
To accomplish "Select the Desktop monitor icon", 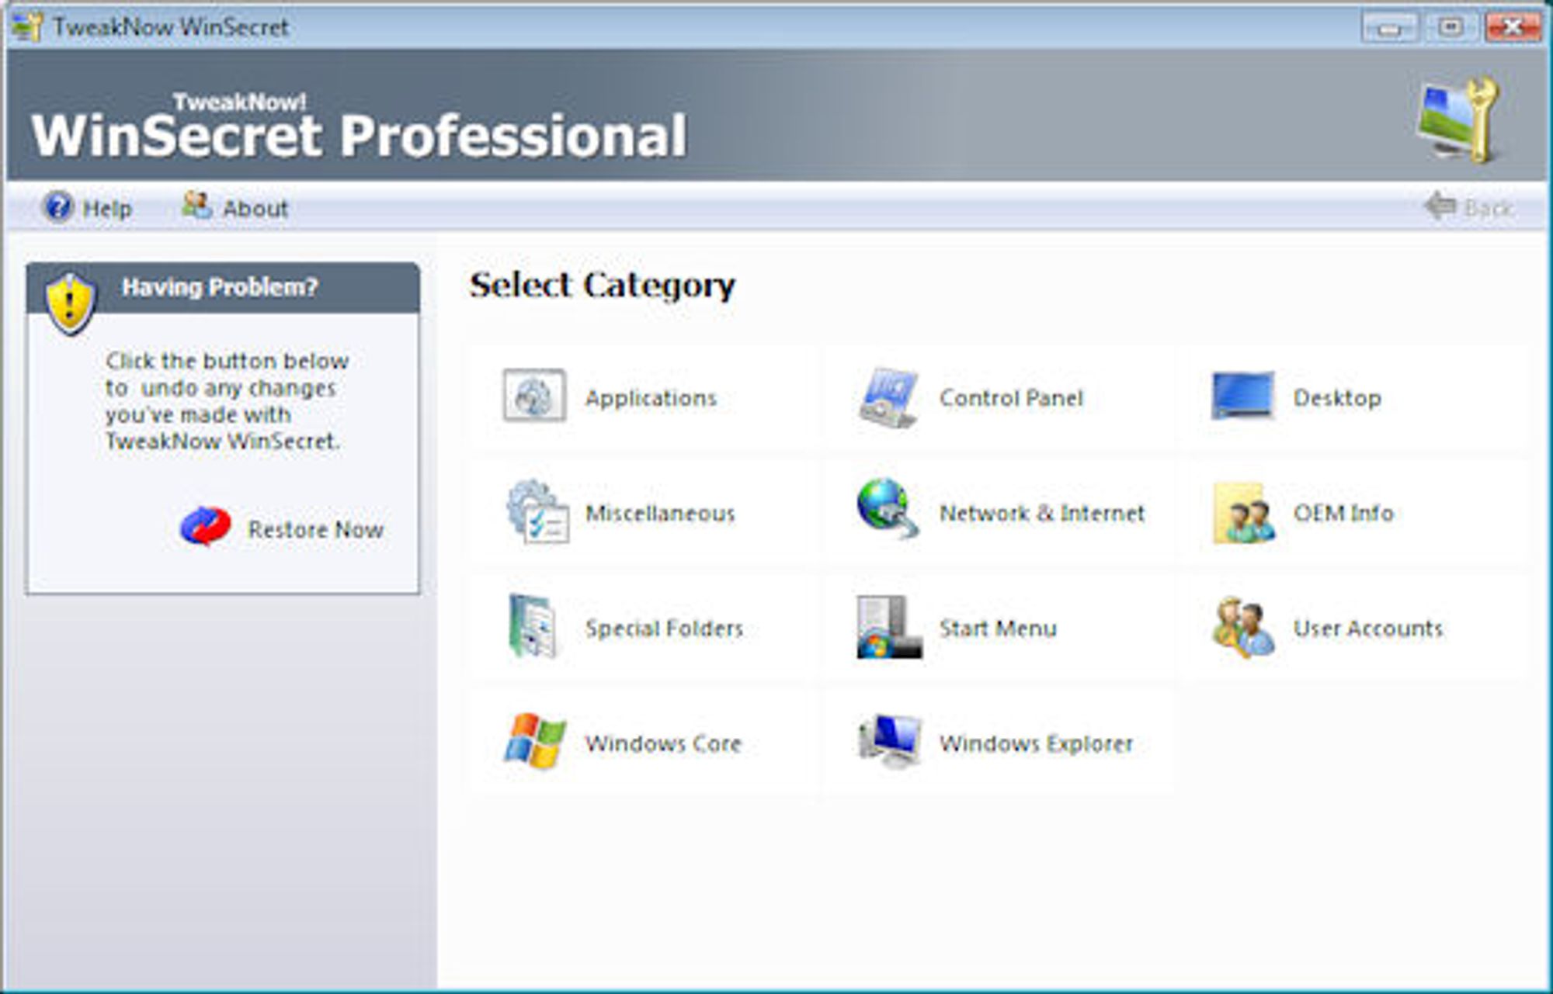I will pos(1242,396).
